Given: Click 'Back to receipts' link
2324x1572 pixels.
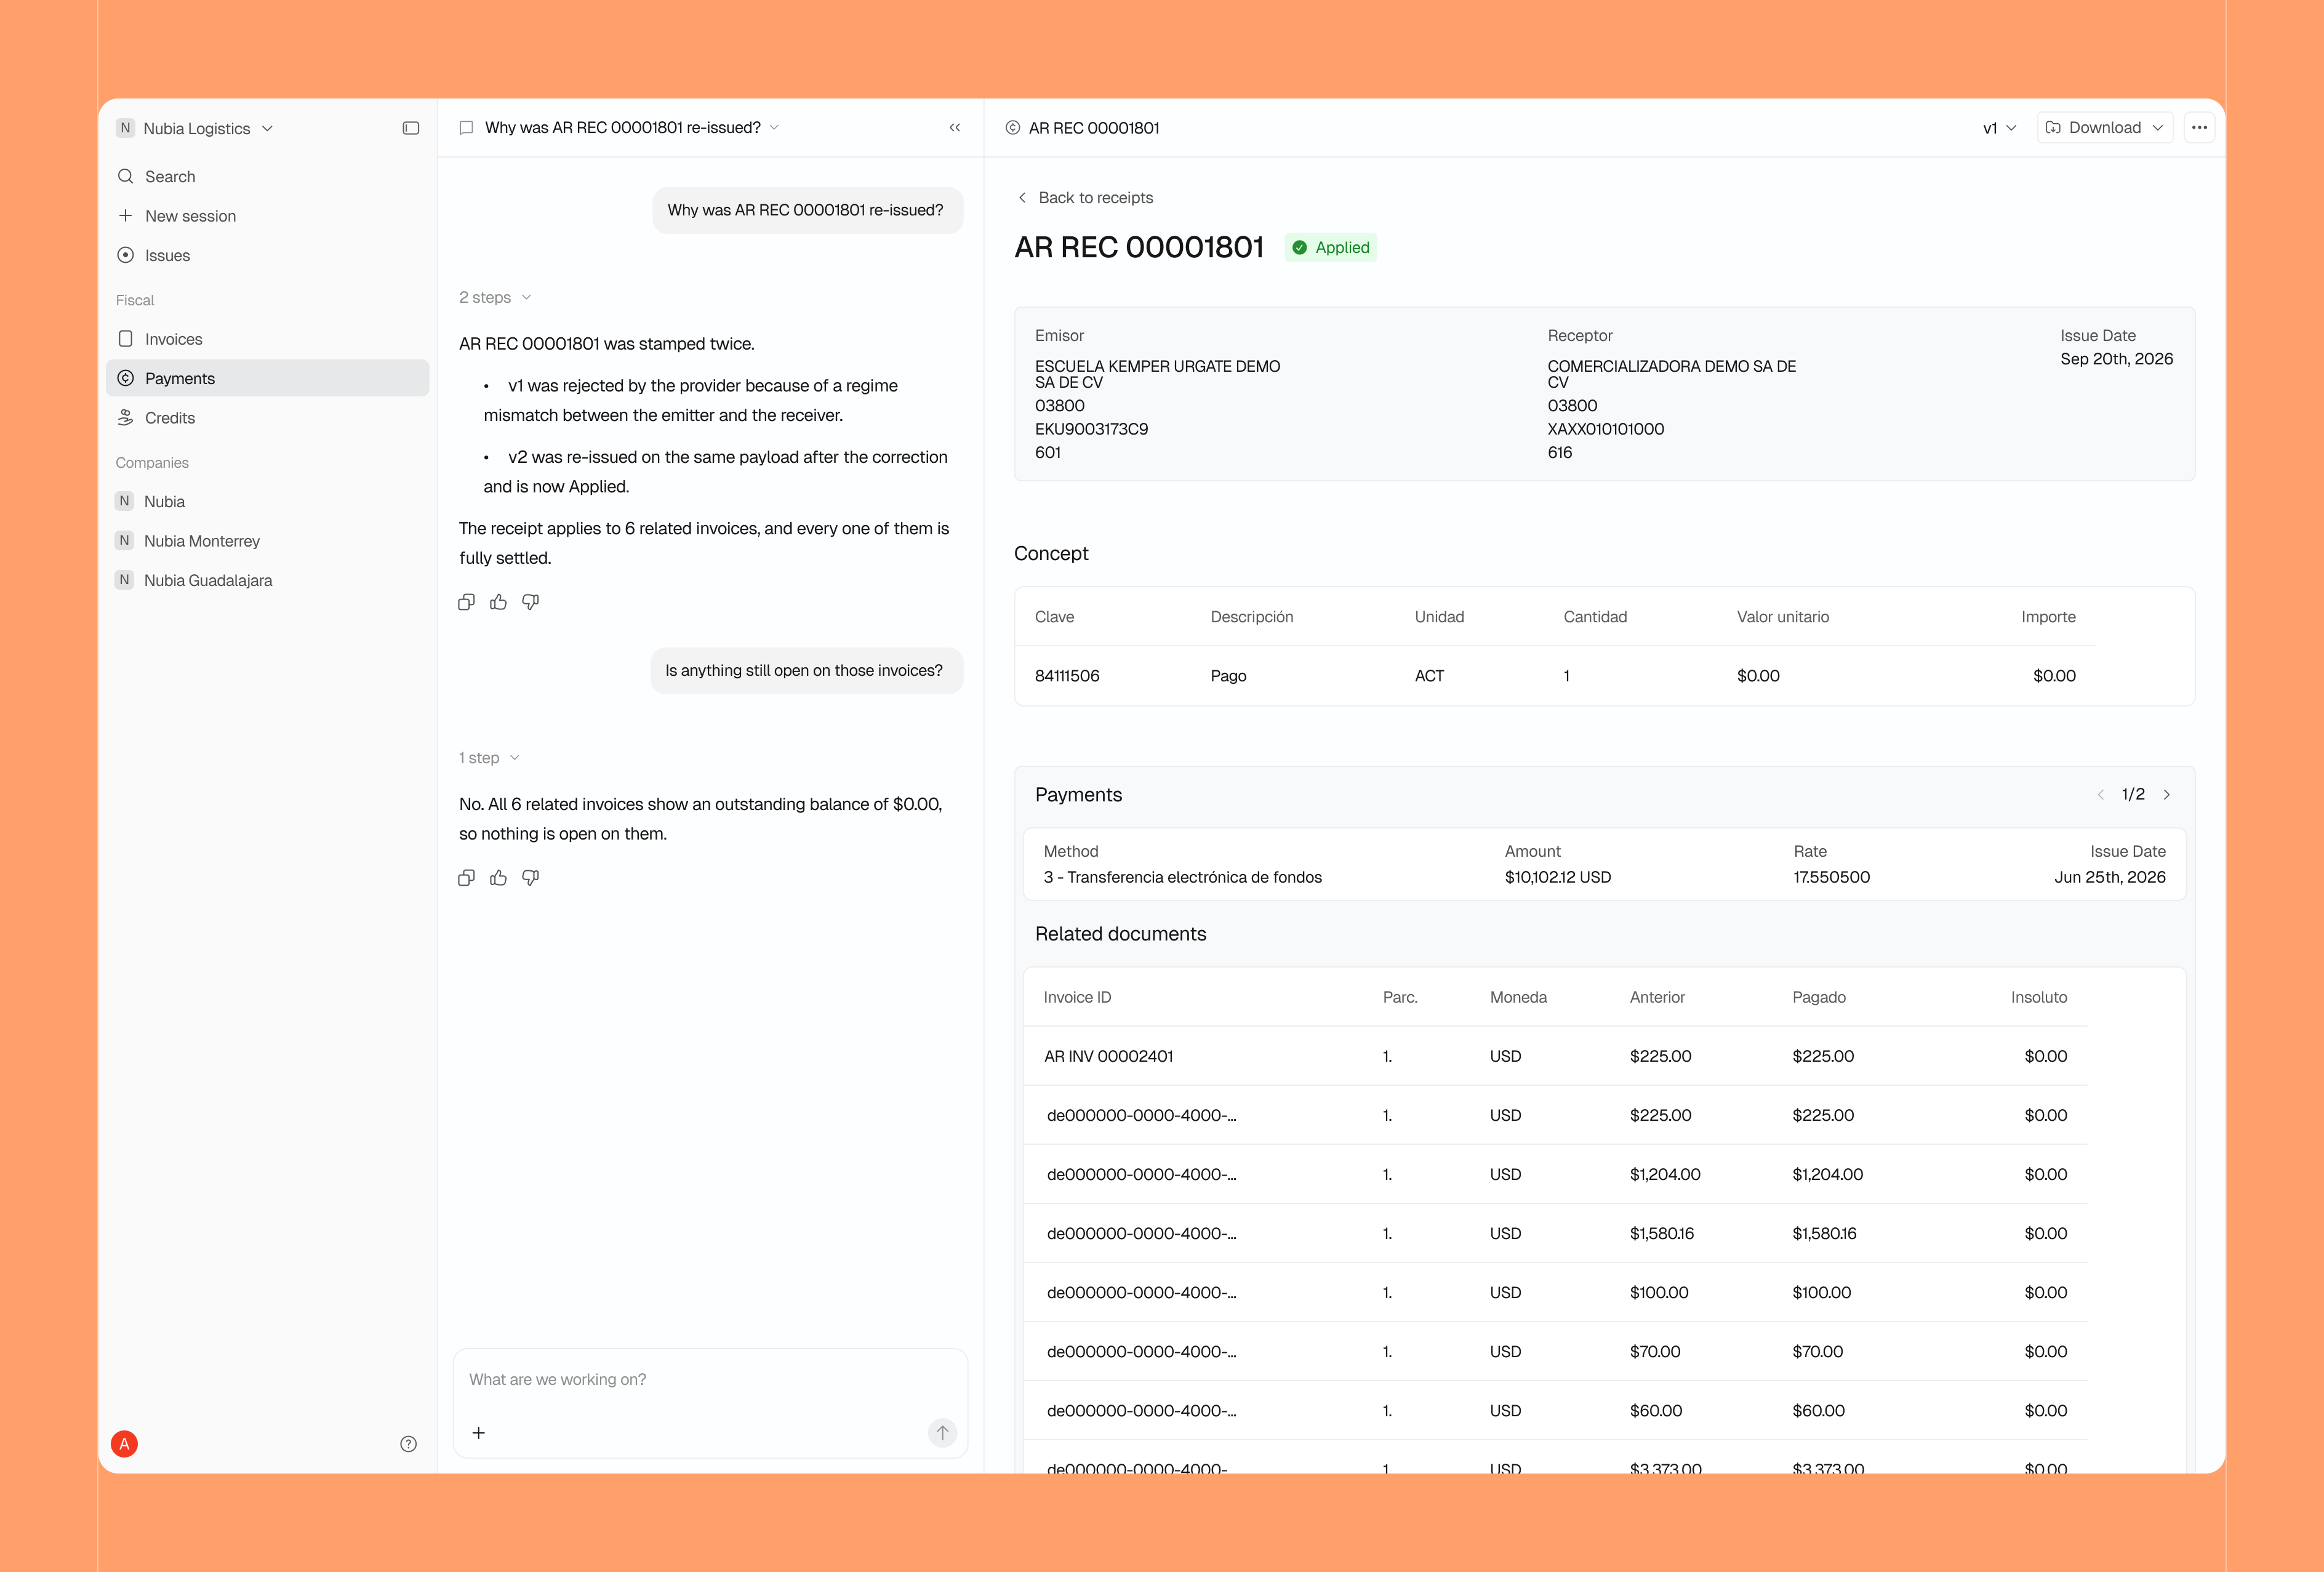Looking at the screenshot, I should [1085, 197].
